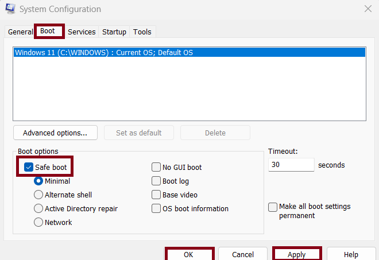Apply the boot settings

click(297, 254)
